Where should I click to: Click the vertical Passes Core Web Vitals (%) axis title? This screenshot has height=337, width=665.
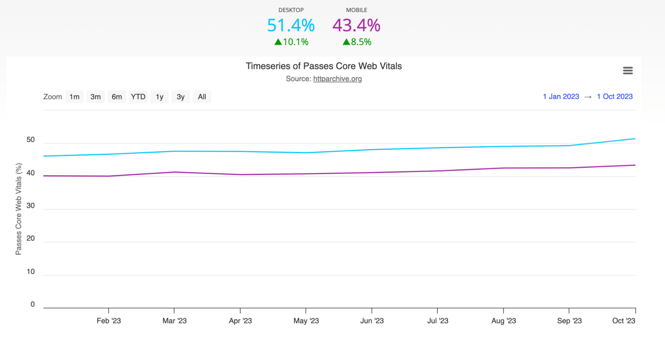(19, 209)
